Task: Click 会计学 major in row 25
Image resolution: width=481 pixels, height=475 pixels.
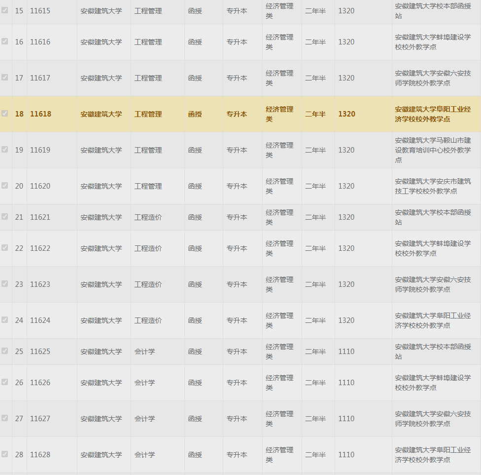Action: click(x=144, y=352)
